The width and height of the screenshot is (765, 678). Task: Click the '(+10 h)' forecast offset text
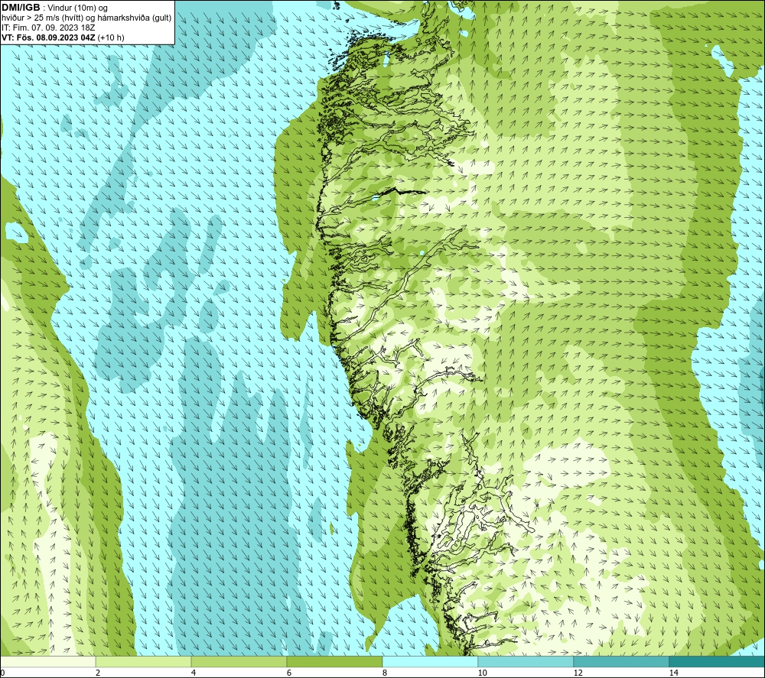111,37
